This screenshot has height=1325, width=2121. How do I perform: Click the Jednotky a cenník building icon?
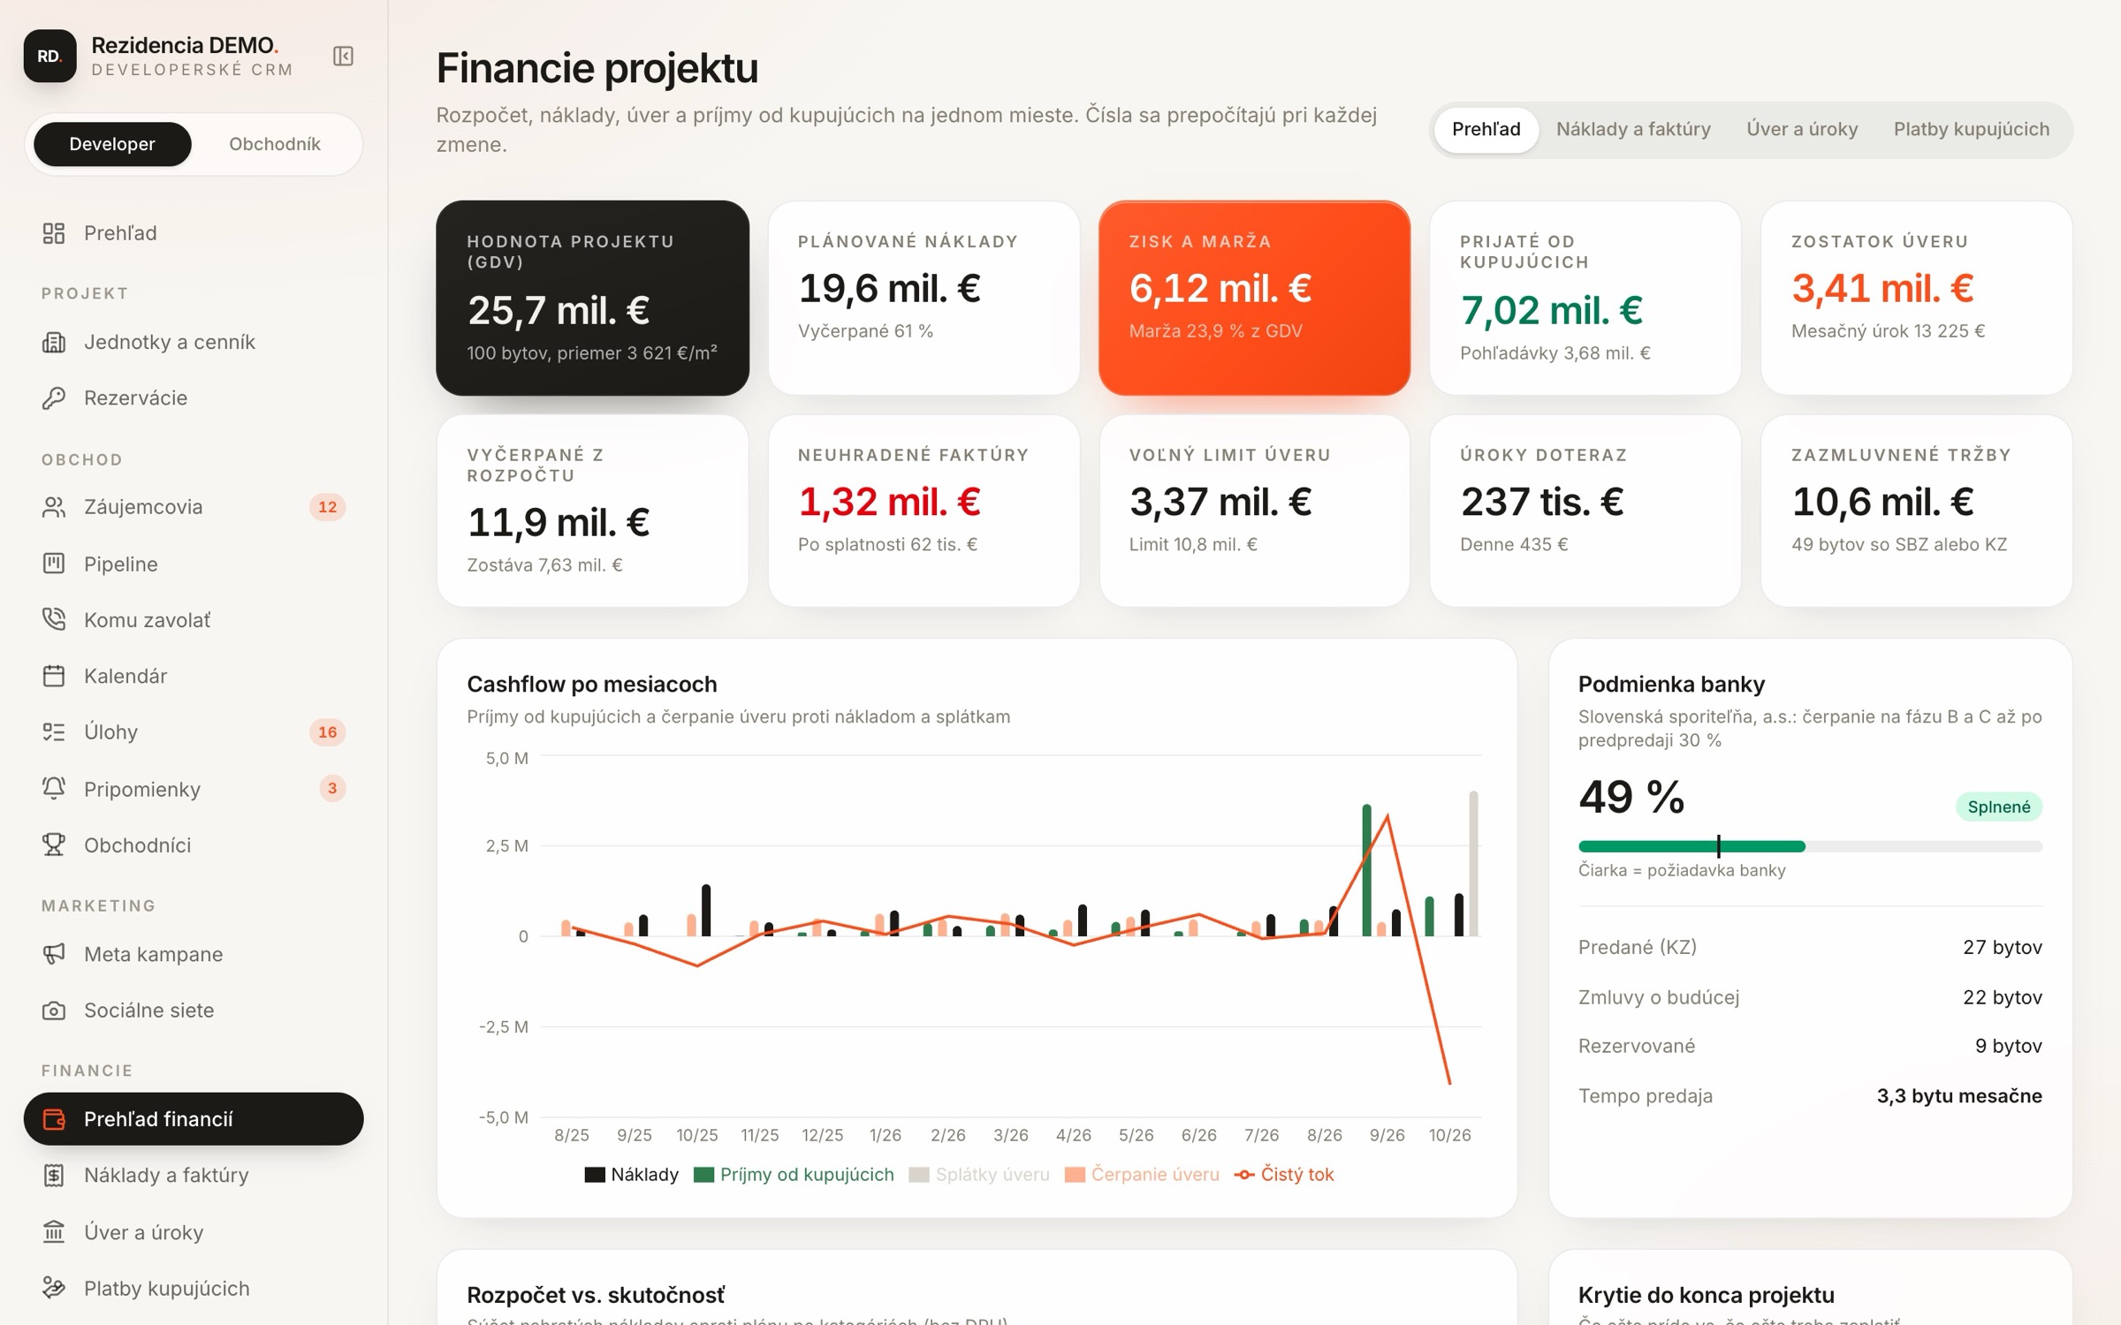[54, 342]
